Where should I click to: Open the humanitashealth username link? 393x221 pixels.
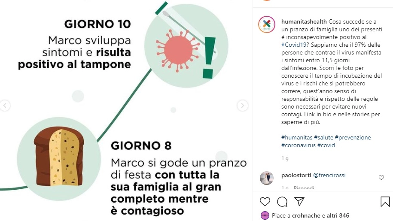click(x=304, y=22)
